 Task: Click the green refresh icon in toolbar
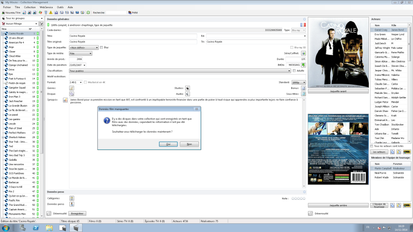pos(88,12)
